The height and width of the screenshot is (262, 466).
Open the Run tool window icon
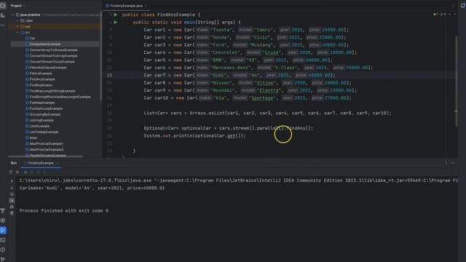[3, 230]
